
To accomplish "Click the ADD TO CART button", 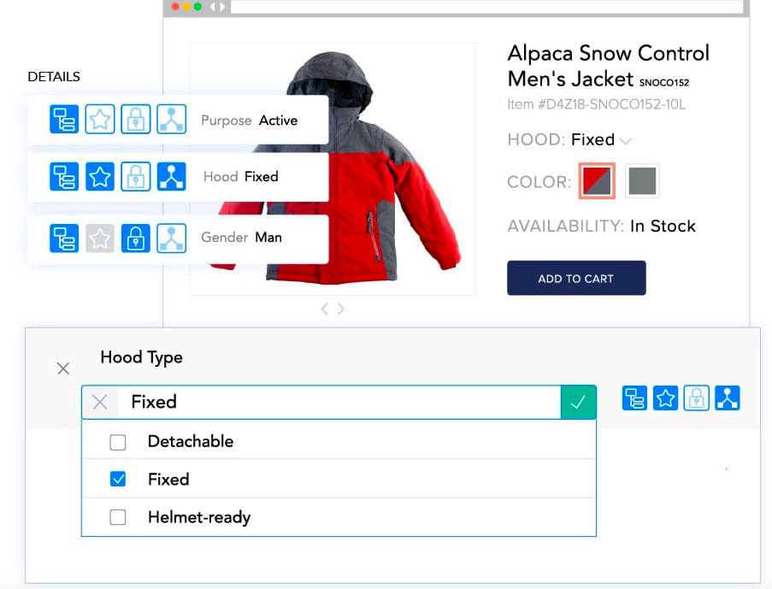I will [x=576, y=278].
